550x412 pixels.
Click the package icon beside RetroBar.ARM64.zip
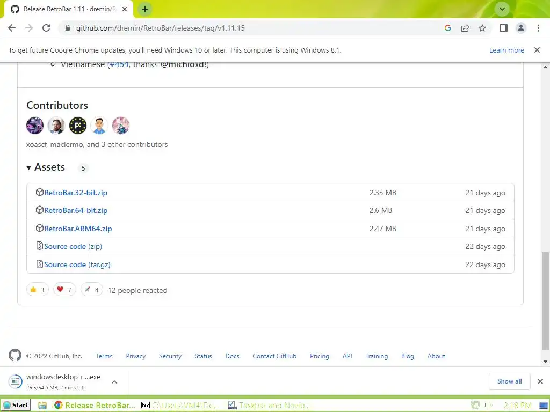(40, 228)
